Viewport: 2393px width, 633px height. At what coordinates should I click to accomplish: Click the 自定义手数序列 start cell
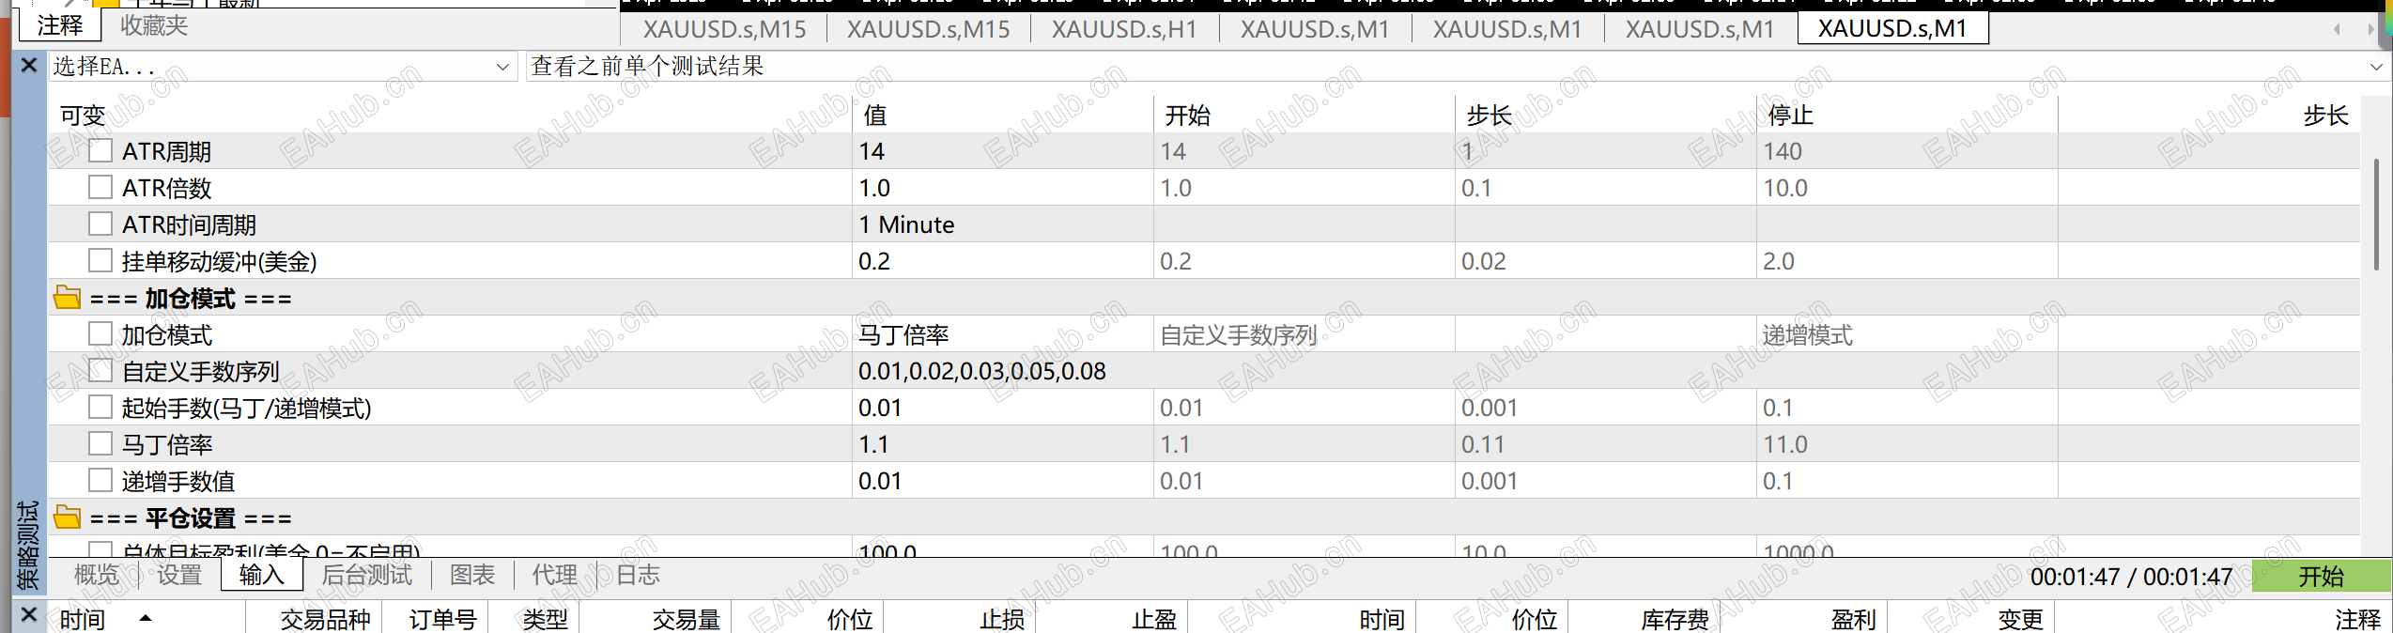(x=1305, y=370)
